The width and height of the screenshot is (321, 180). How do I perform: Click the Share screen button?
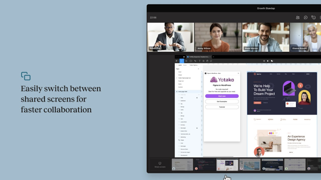coord(160,165)
